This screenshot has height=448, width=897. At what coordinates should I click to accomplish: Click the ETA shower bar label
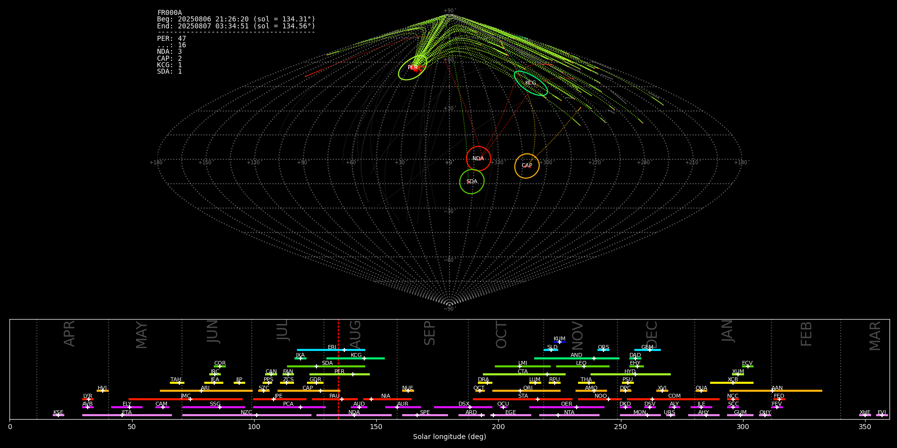[127, 412]
